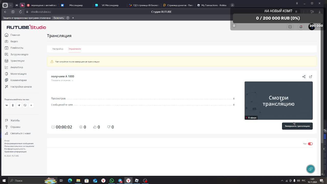Click the browser downloads arrow icon
327x184 pixels.
(319, 12)
